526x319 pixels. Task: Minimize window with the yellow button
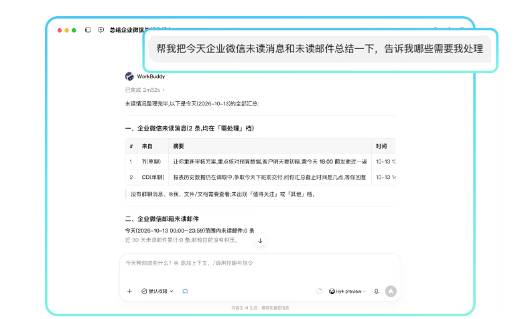pos(67,30)
